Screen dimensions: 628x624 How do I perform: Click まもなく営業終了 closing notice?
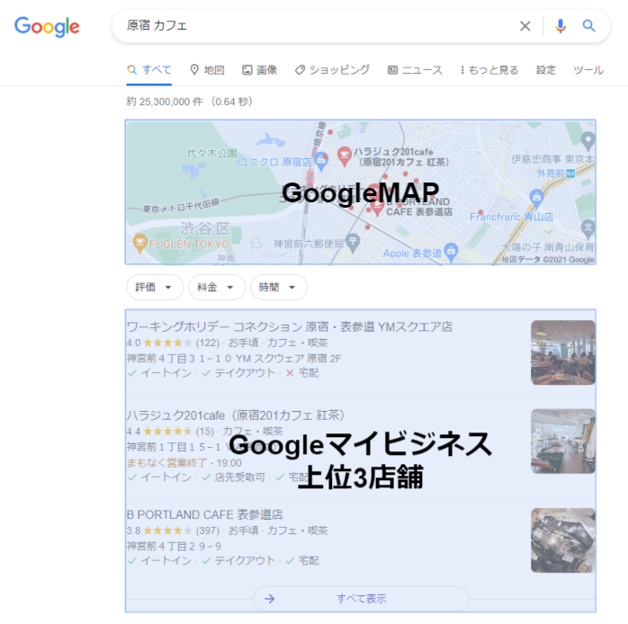166,463
